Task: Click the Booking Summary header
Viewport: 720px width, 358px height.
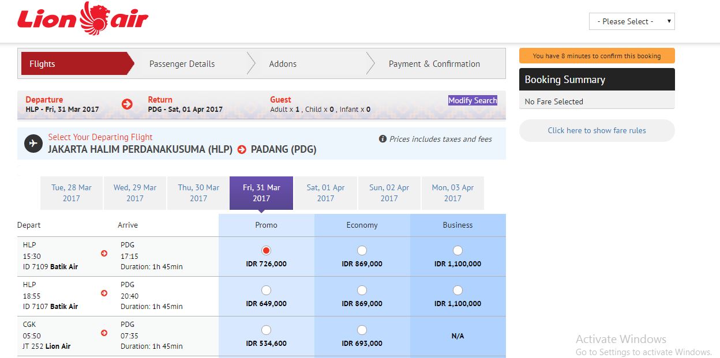Action: pos(597,80)
